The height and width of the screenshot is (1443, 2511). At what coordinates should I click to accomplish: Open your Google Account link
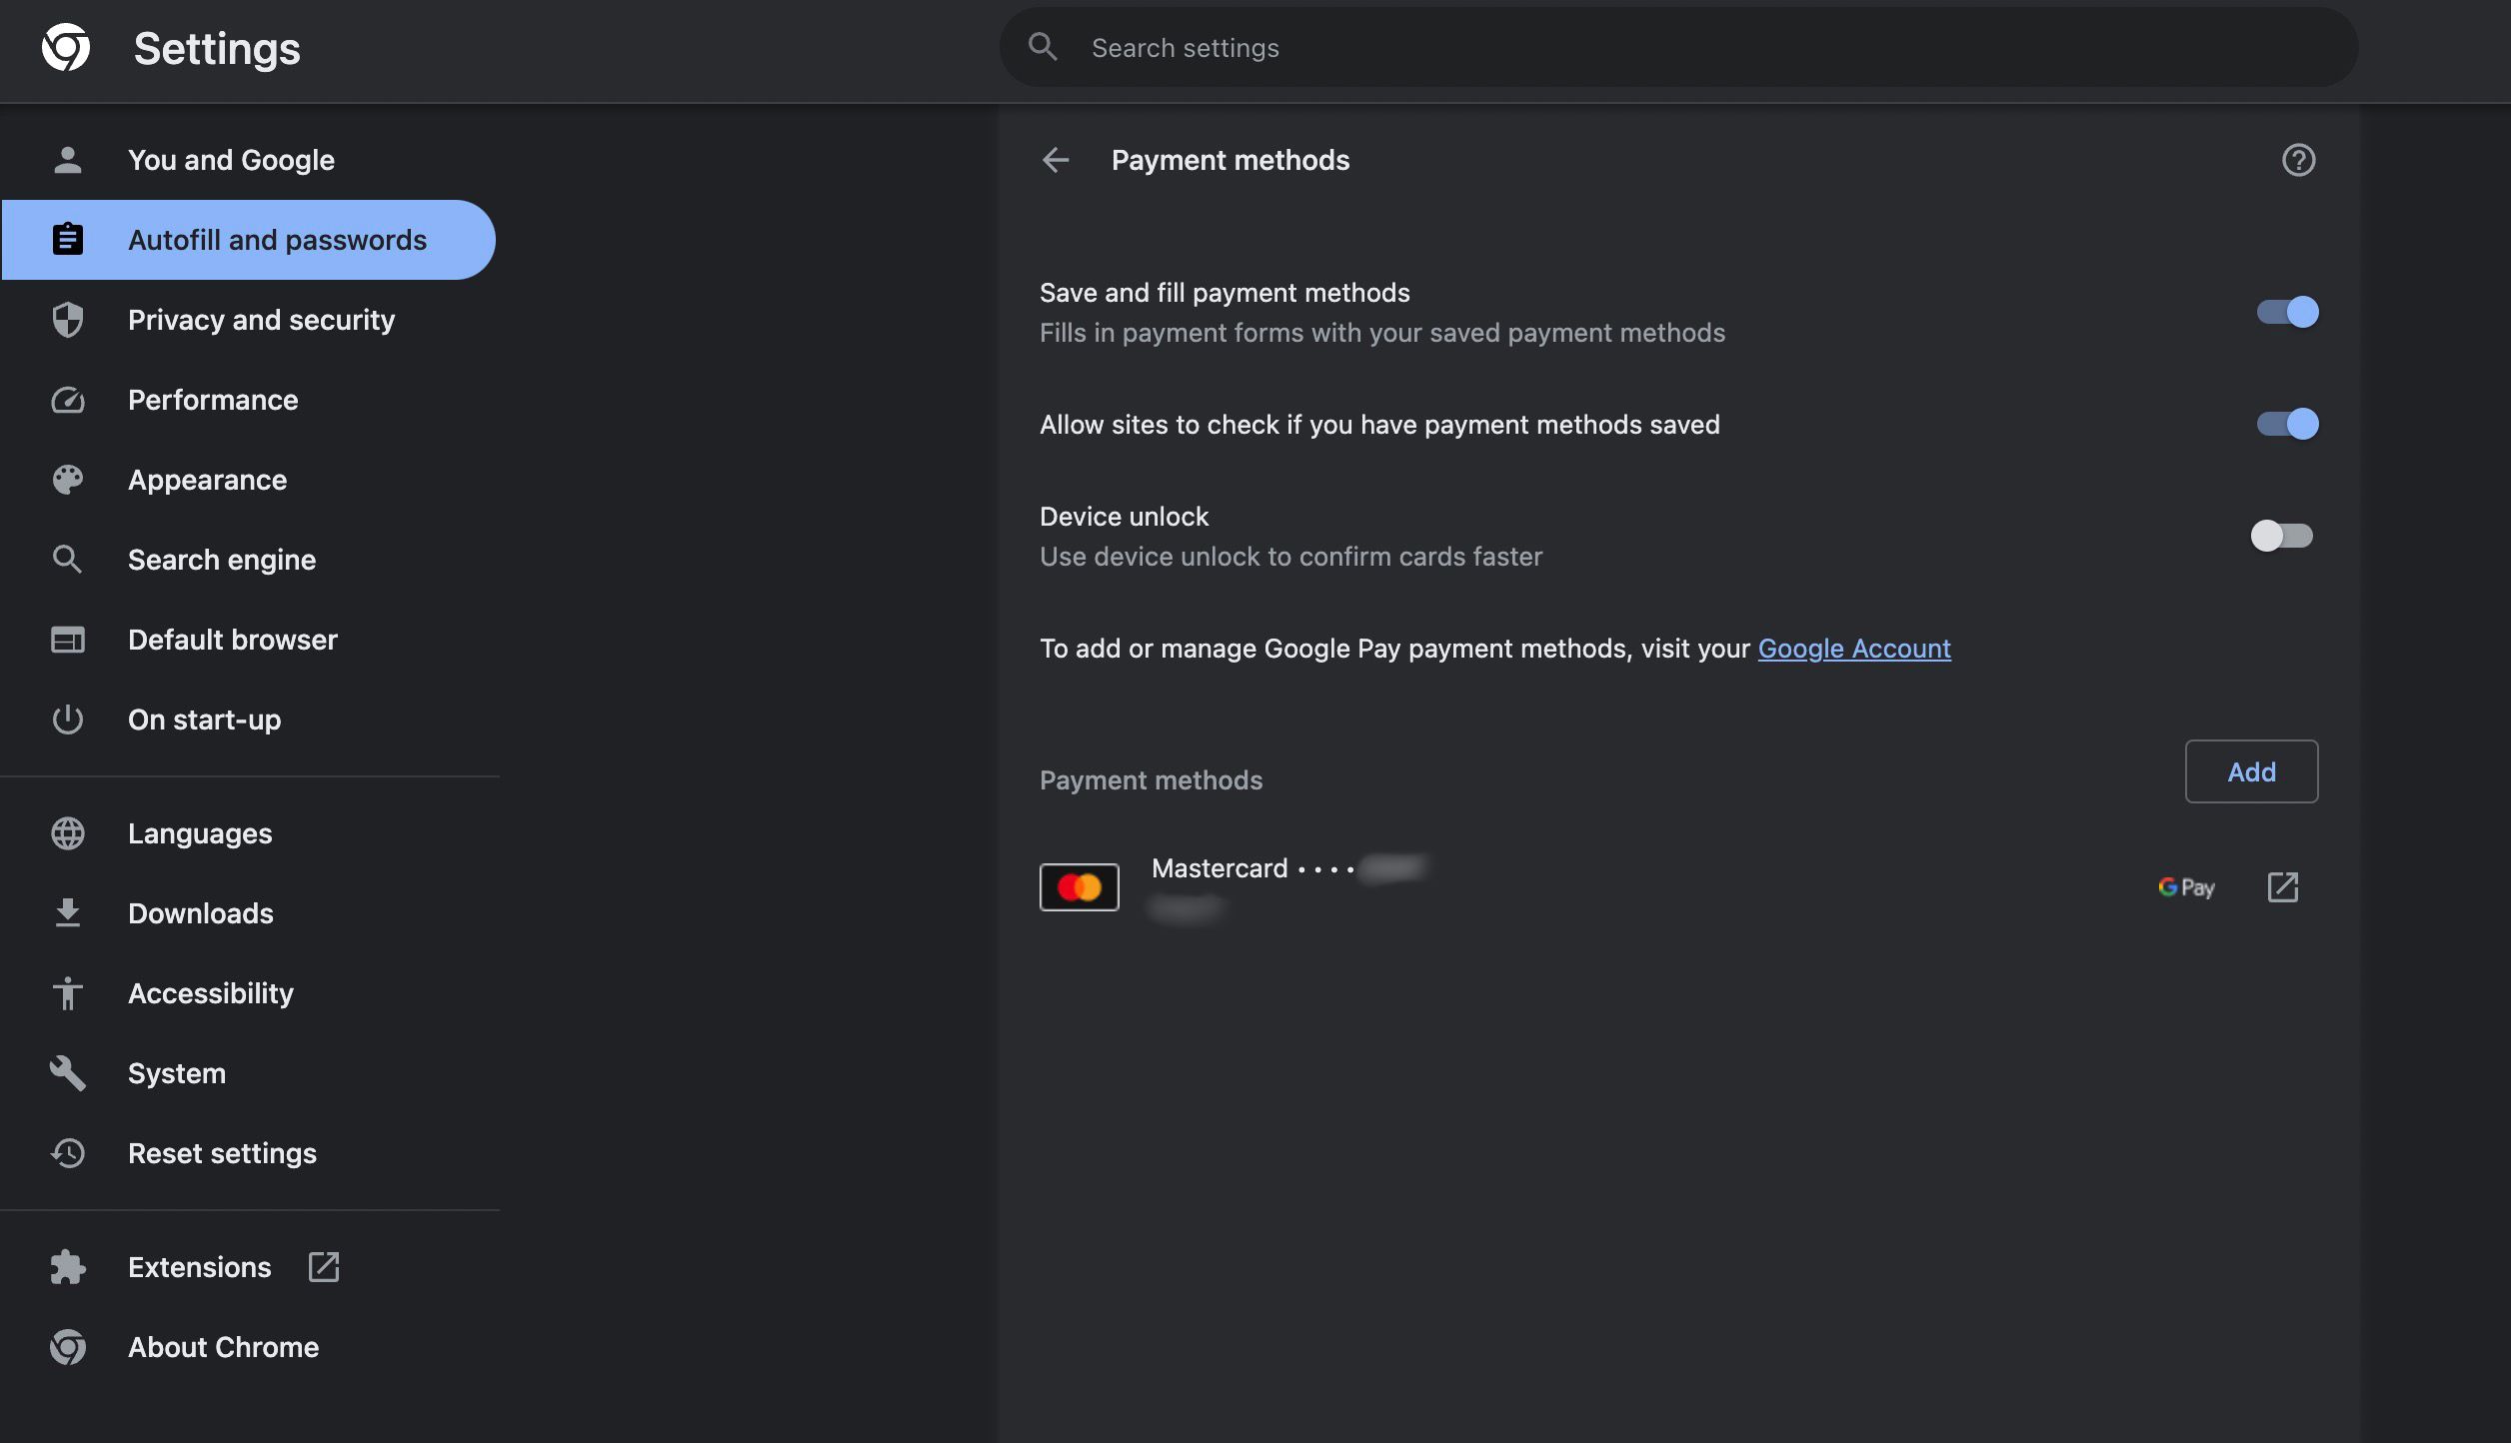click(x=1855, y=647)
